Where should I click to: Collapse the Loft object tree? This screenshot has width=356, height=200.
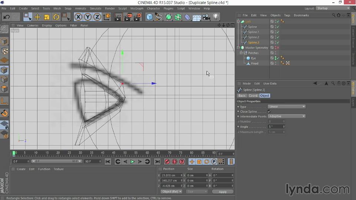point(238,21)
